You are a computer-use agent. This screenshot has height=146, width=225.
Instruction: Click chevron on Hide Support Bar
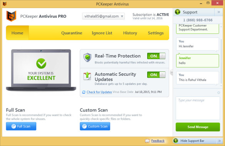click(220, 141)
